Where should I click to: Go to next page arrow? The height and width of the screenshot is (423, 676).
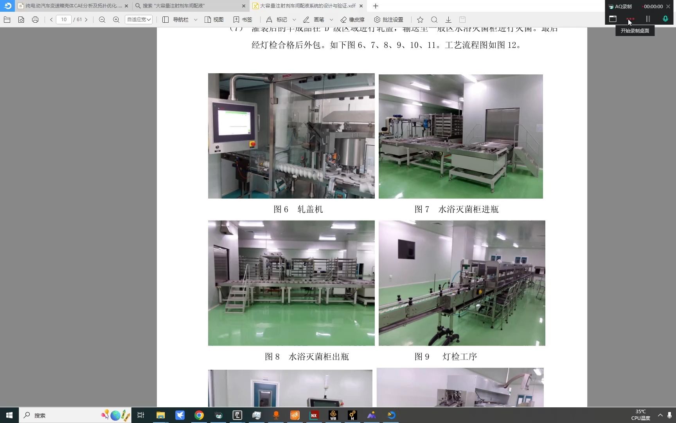pyautogui.click(x=86, y=20)
